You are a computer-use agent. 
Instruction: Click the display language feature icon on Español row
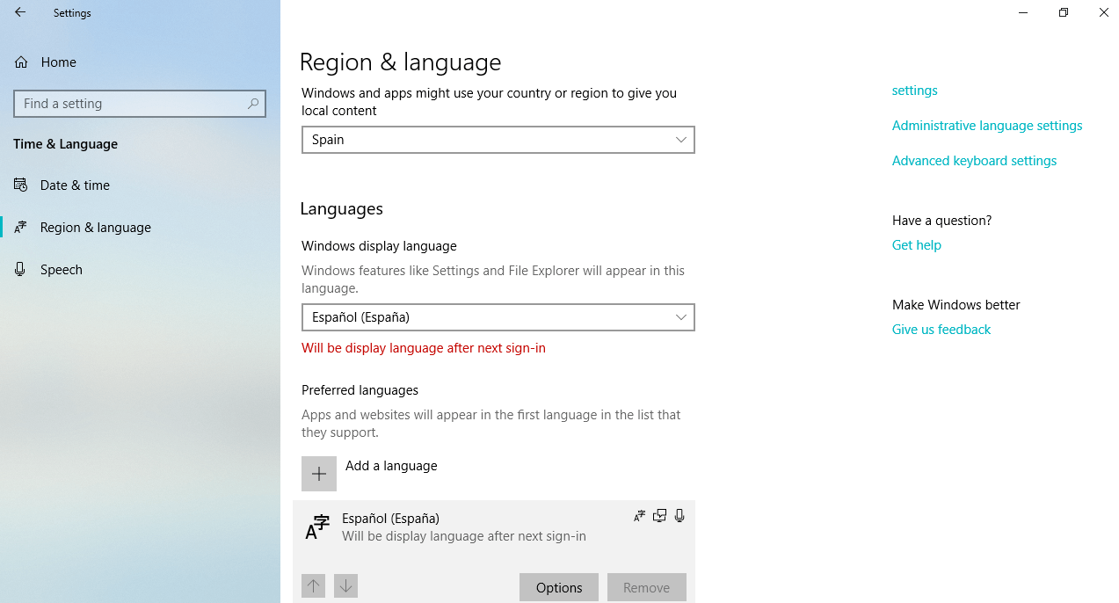(x=640, y=516)
